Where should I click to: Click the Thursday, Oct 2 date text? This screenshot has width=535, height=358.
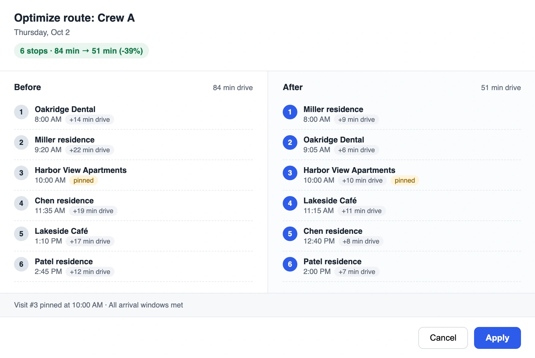click(42, 32)
